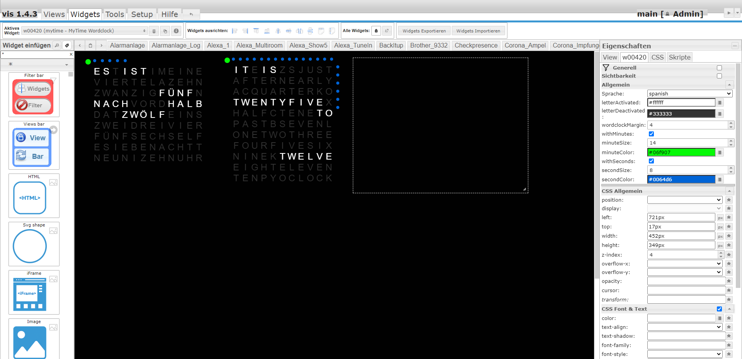Distribute widgets with equal horizontal spacing
742x359 pixels.
click(300, 31)
